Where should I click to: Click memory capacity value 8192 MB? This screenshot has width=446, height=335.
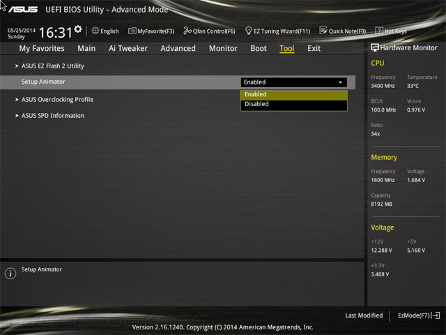click(381, 204)
